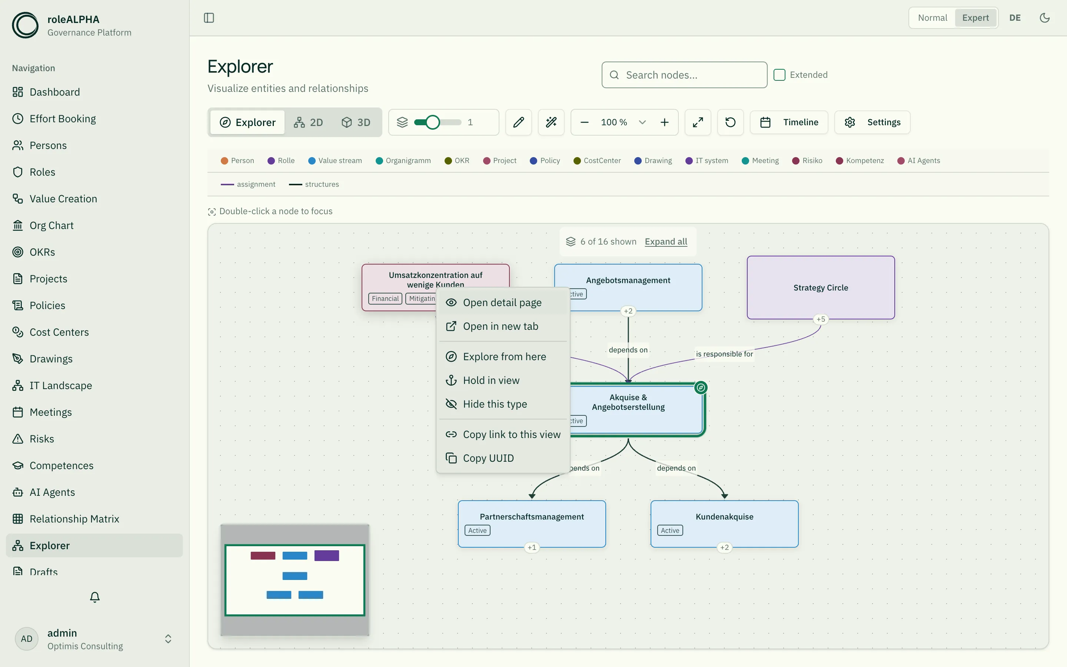
Task: Zoom out with the minus icon
Action: coord(585,122)
